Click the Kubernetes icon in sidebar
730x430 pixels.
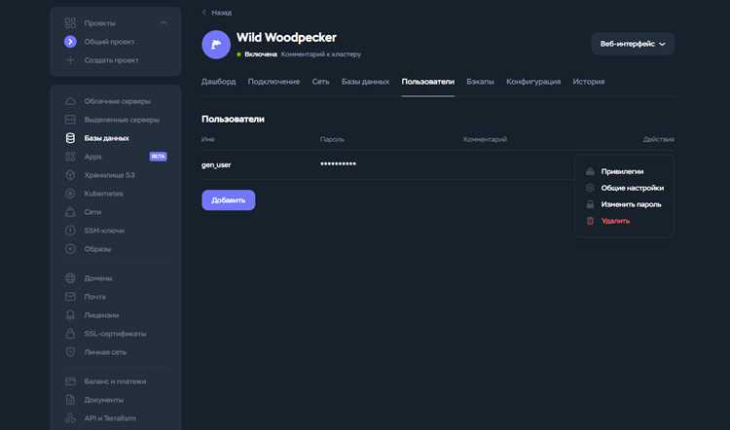click(x=70, y=194)
